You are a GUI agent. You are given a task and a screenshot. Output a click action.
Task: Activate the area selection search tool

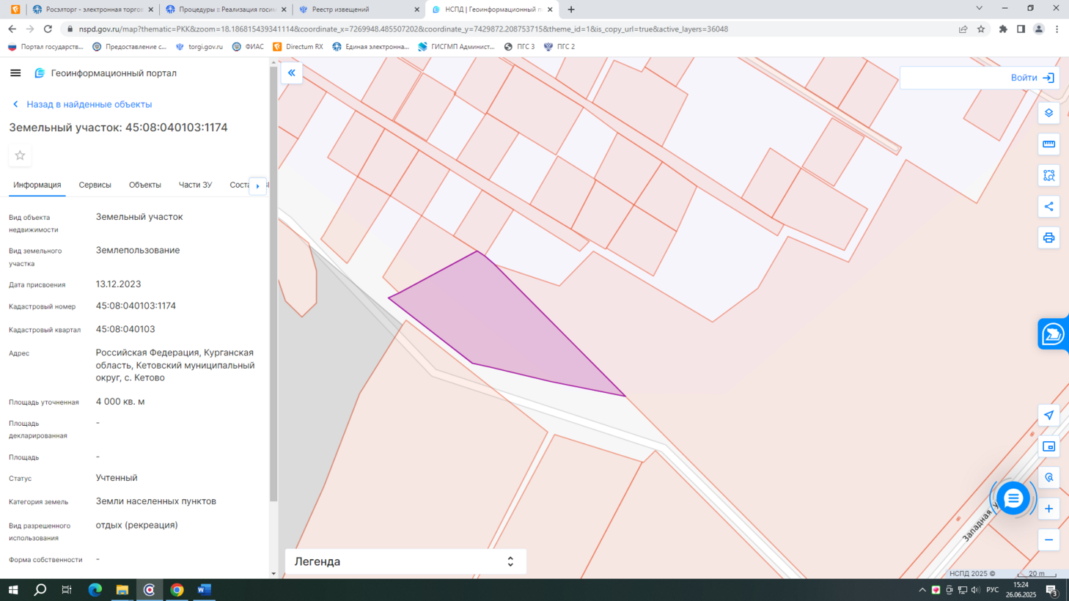click(1048, 175)
